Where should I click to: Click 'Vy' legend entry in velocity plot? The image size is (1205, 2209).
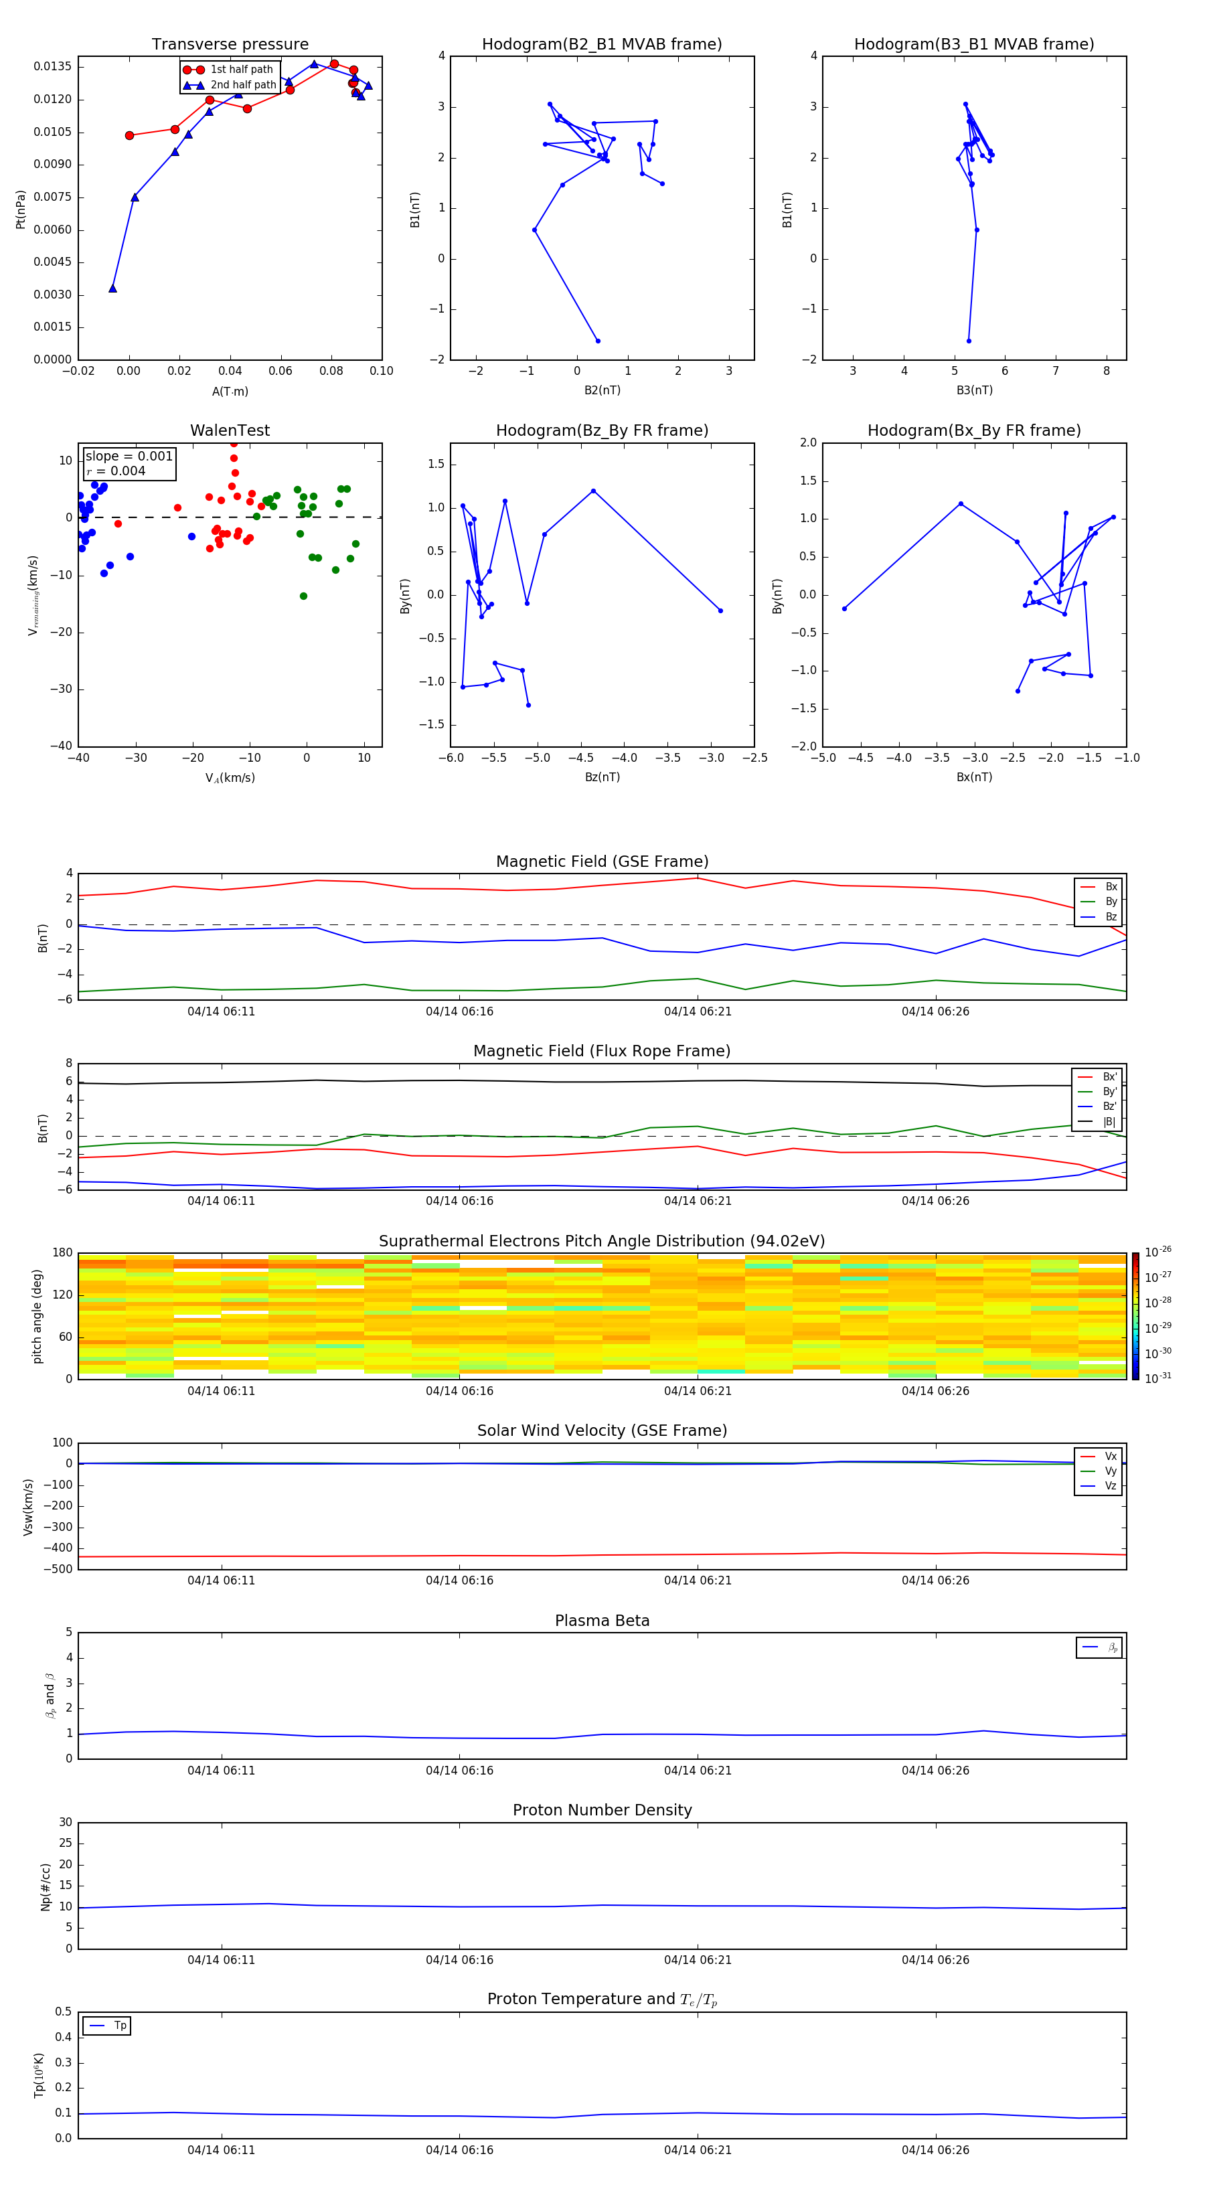[1099, 1471]
